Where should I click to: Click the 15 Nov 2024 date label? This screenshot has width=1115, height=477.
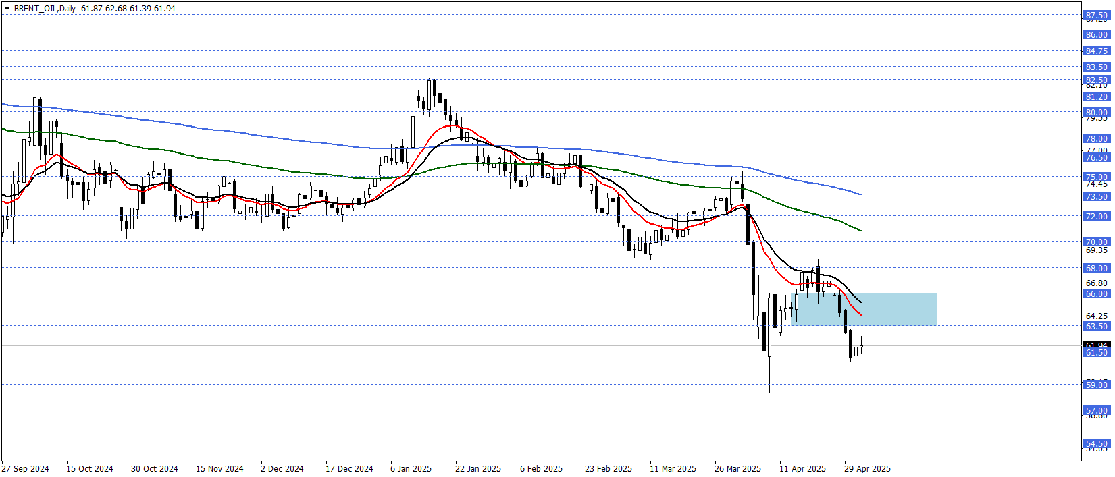pos(219,468)
